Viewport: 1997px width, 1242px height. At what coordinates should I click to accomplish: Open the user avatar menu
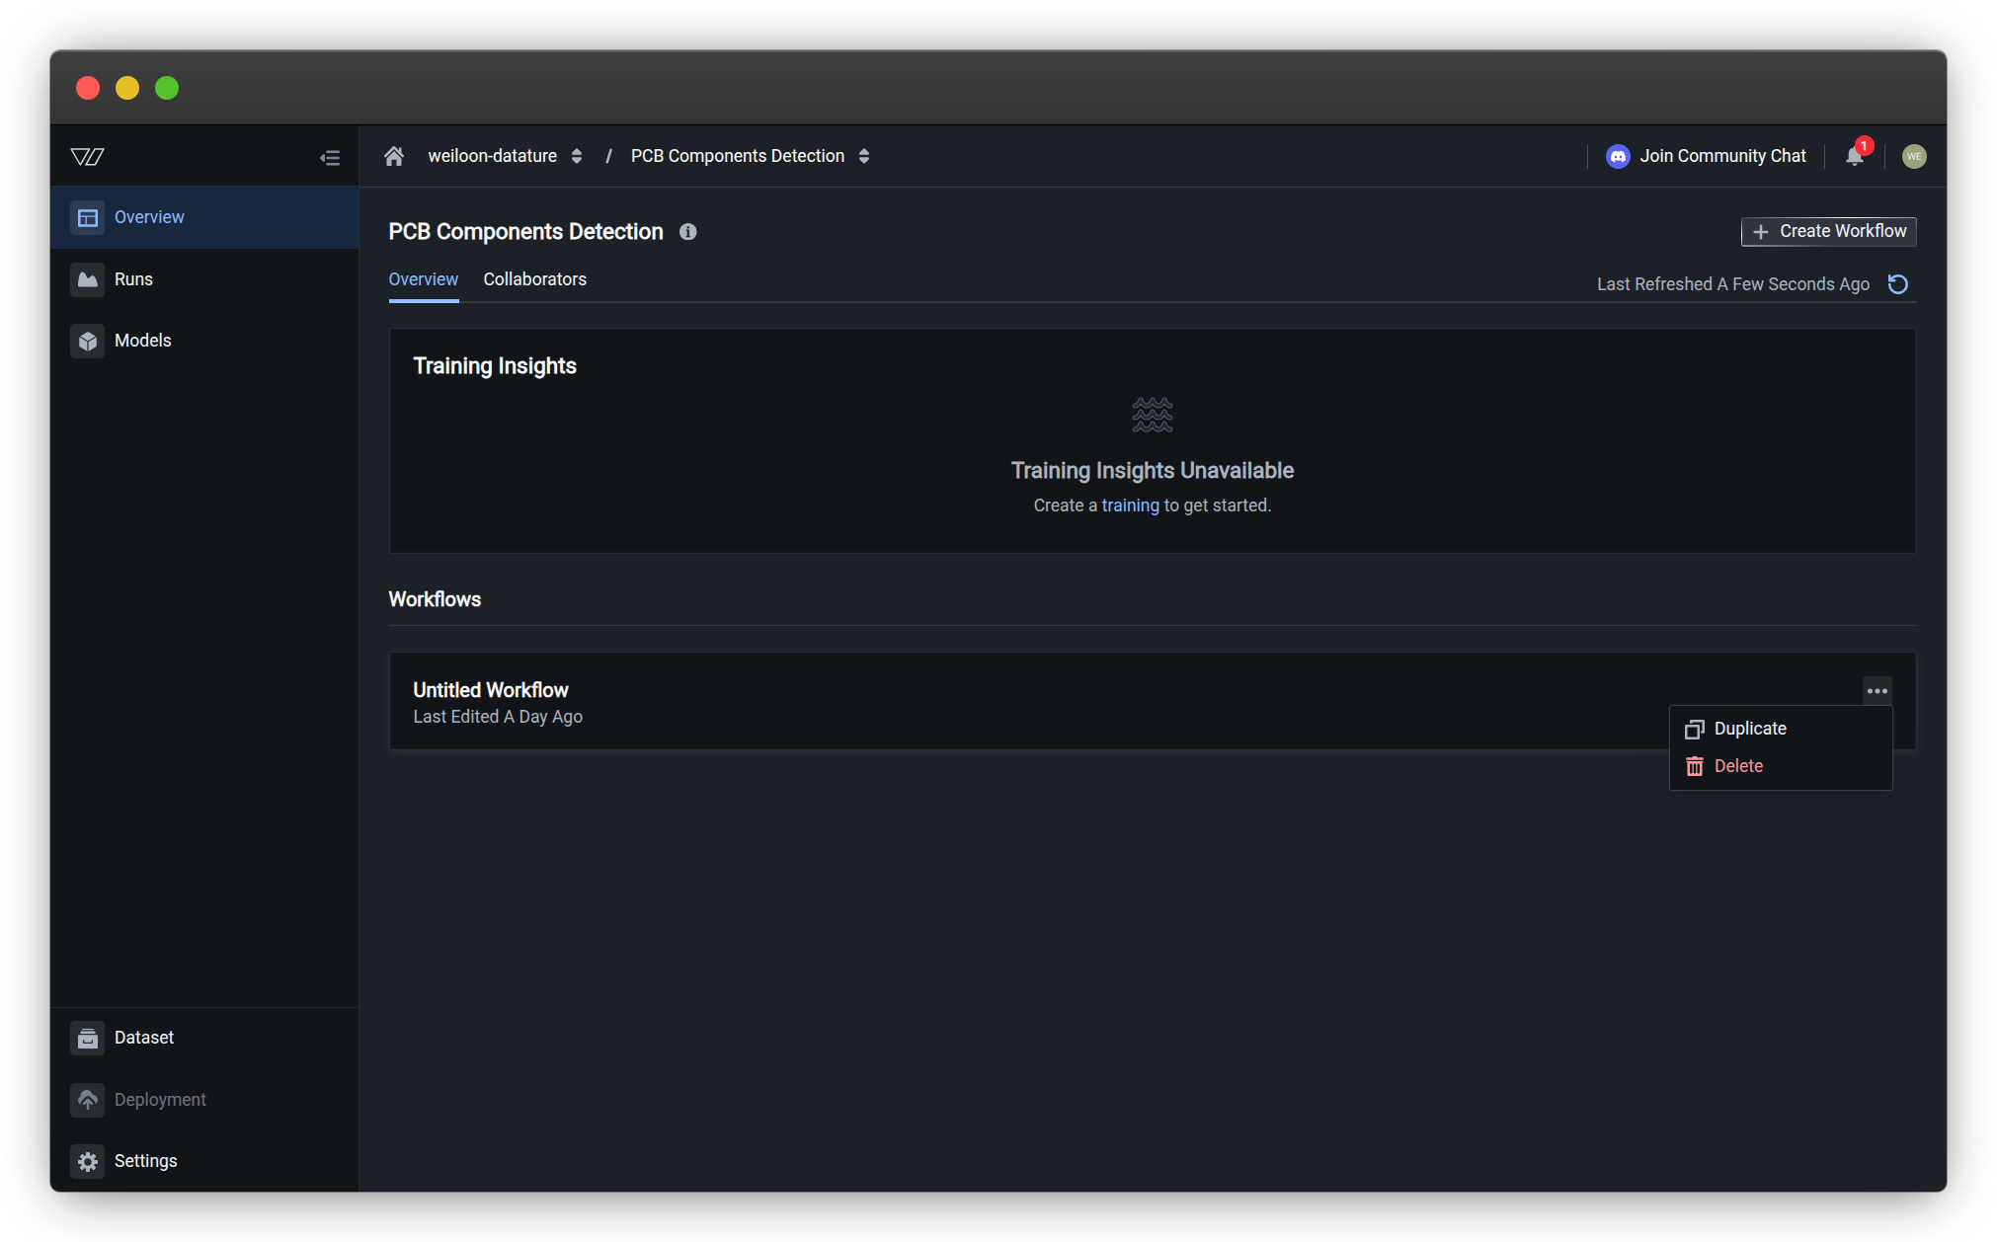pyautogui.click(x=1913, y=156)
